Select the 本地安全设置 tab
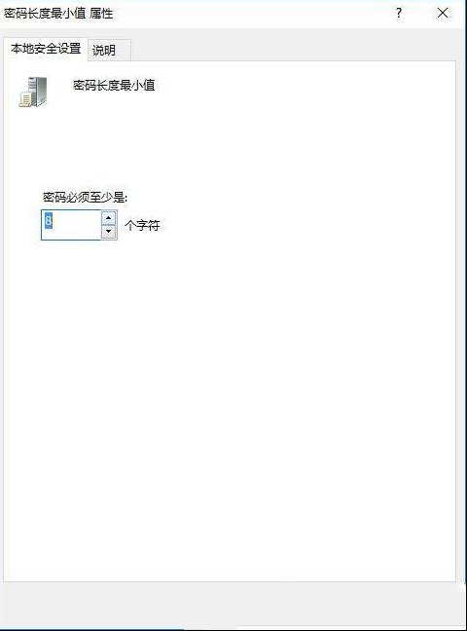This screenshot has height=631, width=467. (46, 49)
